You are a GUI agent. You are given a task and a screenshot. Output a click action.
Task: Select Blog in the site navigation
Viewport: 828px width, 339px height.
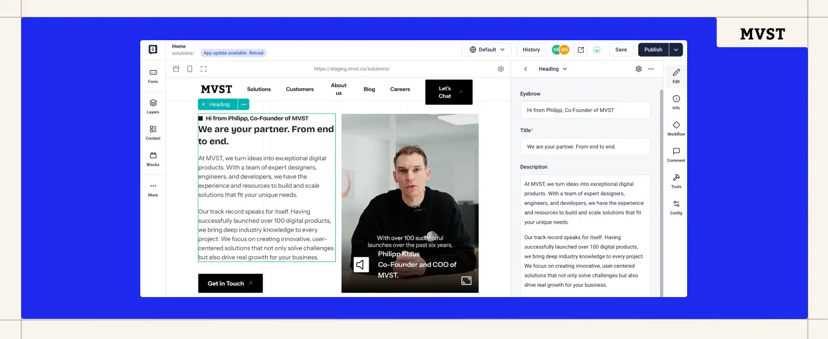click(369, 89)
